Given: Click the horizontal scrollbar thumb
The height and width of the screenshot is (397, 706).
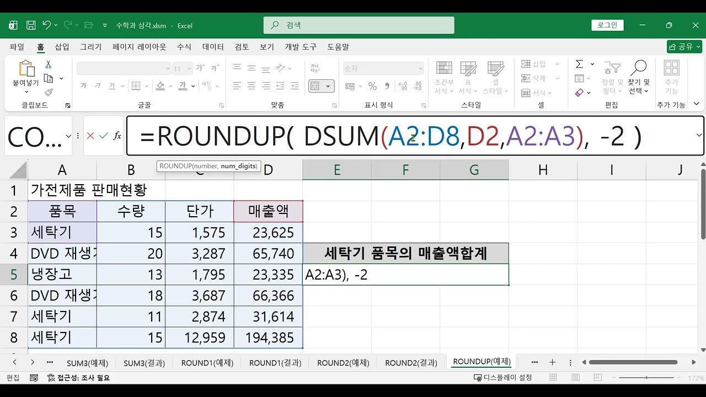Looking at the screenshot, I should (x=633, y=362).
